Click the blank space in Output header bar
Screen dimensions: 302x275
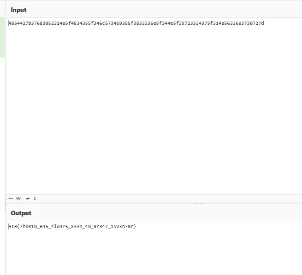161,213
